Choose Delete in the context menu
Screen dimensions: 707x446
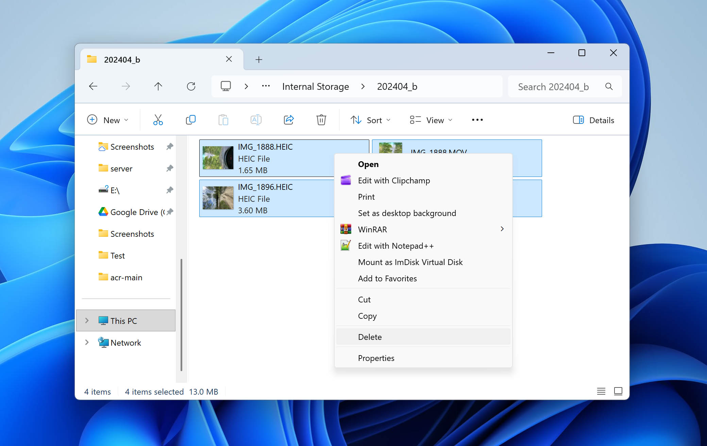(x=423, y=337)
